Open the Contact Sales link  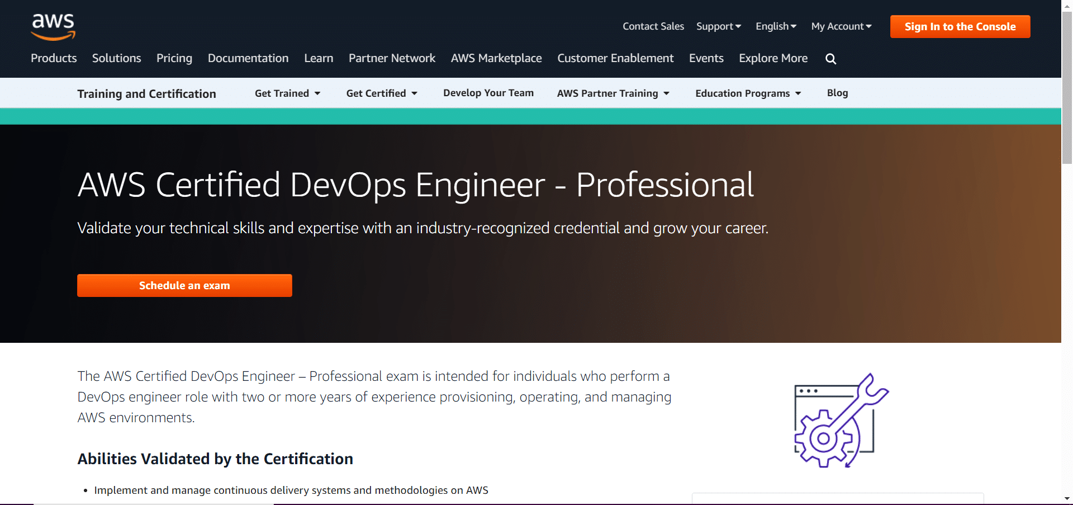(653, 26)
